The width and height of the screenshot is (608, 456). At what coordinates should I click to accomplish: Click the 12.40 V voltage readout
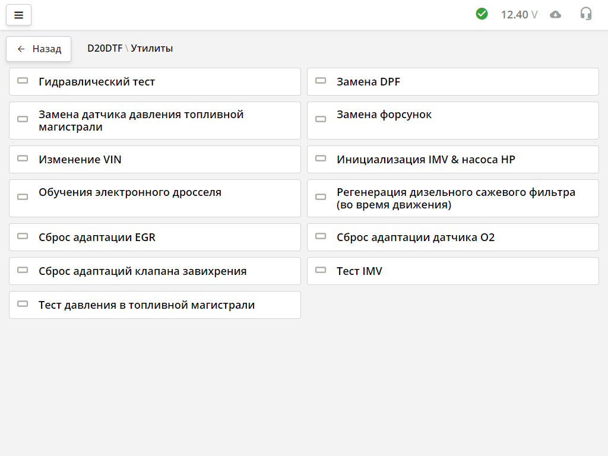point(519,14)
